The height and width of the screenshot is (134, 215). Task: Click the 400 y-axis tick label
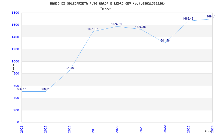(16, 98)
